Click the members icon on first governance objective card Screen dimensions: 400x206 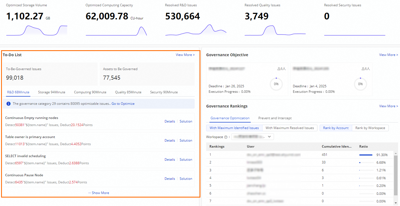click(x=279, y=69)
